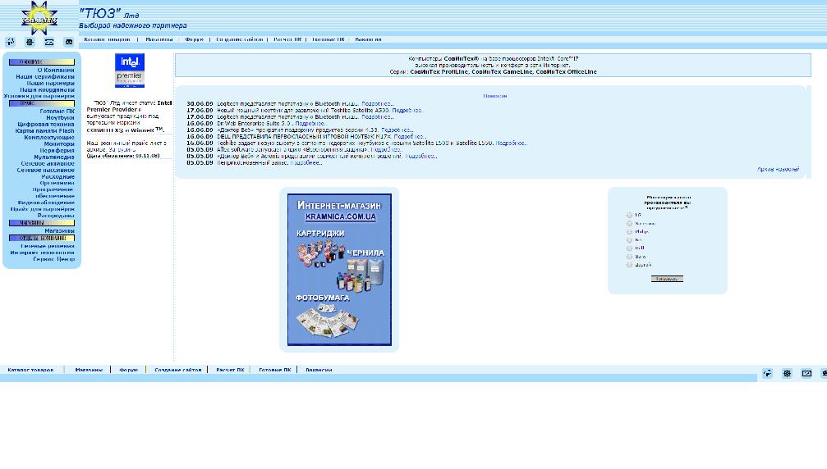
Task: Open Форум in the top menu
Action: tap(194, 39)
